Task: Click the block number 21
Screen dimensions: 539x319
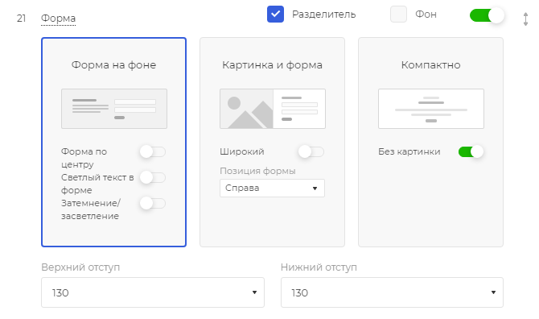Action: (21, 19)
